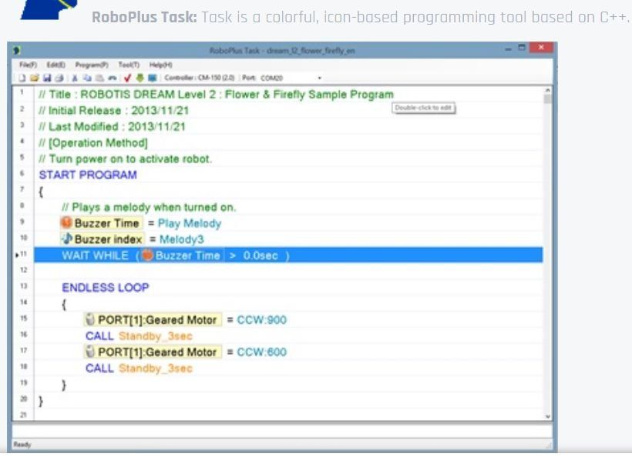
Task: Click the Ready status bar text
Action: pyautogui.click(x=22, y=444)
